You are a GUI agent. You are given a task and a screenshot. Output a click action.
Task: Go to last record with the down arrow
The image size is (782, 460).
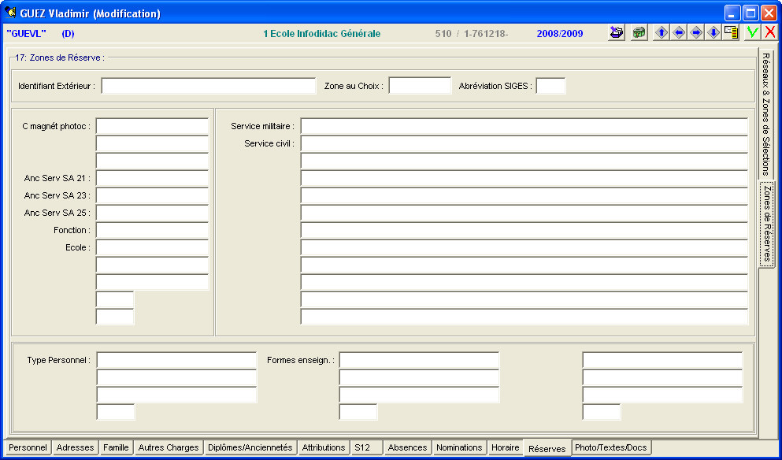pyautogui.click(x=713, y=33)
